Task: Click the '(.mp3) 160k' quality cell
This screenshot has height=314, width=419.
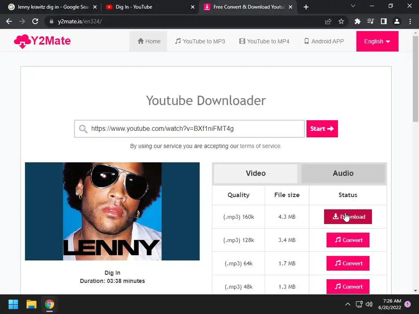Action: pos(239,217)
